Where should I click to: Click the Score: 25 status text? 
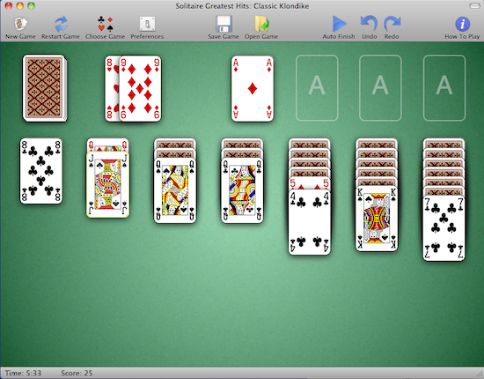coord(77,373)
